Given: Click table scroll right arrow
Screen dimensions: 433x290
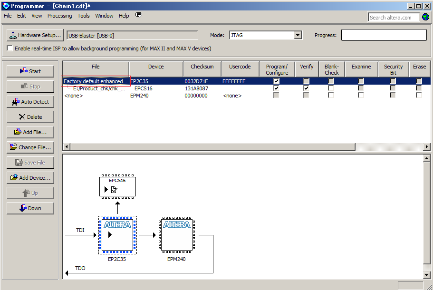Looking at the screenshot, I should coord(427,146).
